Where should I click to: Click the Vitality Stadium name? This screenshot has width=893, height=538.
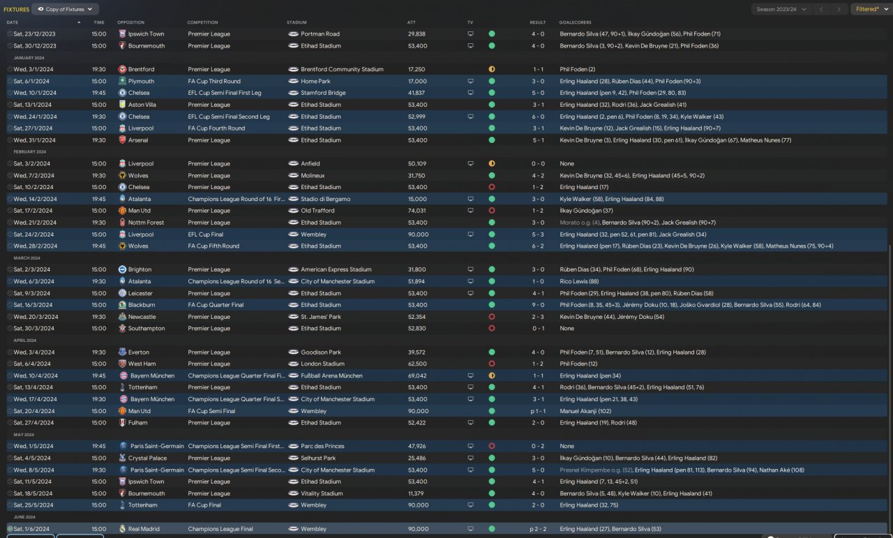pyautogui.click(x=322, y=493)
